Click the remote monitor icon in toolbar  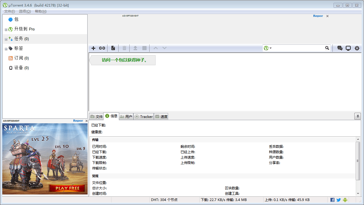tap(348, 48)
